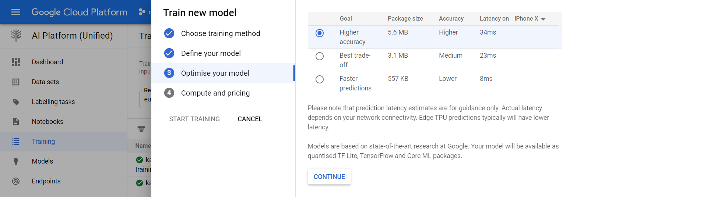Select the Best trade-off radio option
The image size is (707, 197).
320,56
